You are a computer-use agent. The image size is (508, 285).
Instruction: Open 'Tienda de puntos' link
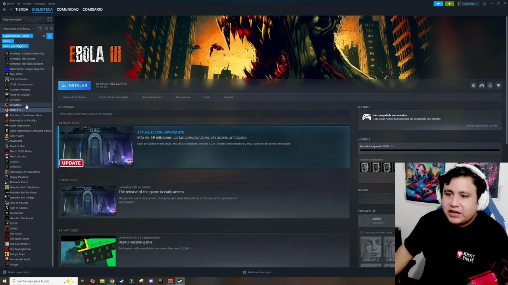[152, 97]
